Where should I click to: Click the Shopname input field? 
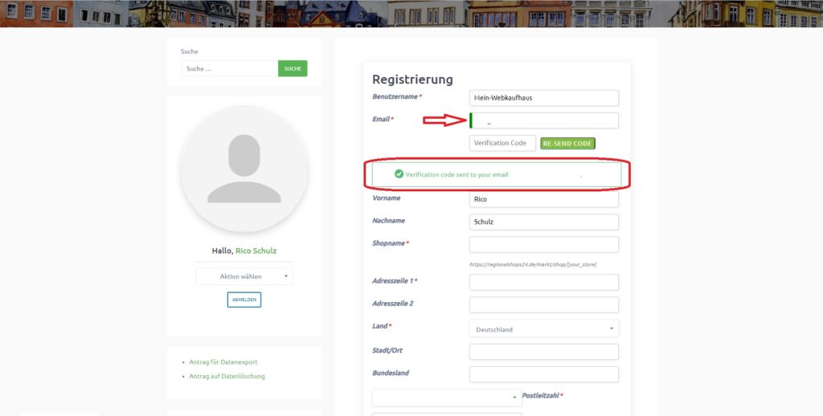544,244
